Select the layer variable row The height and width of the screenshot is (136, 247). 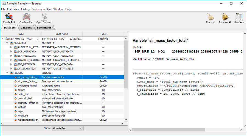click(x=62, y=111)
